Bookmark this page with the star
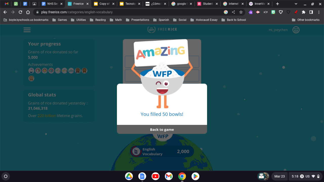Screen dimensions: 324x182 point(241,12)
